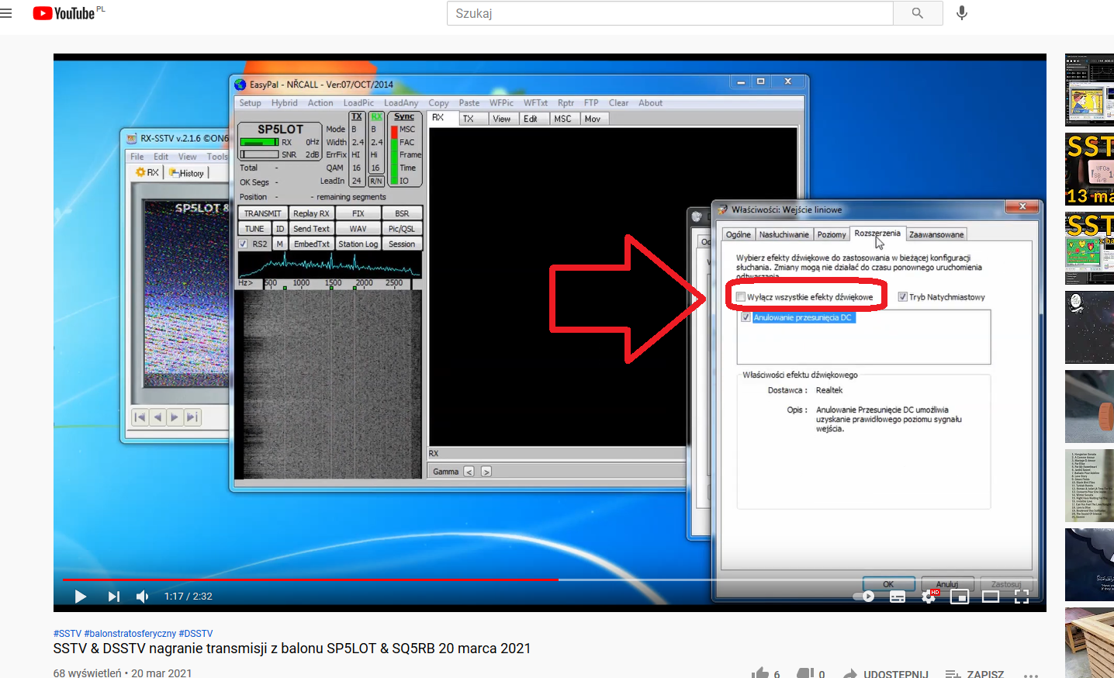Switch to EasyPal View tab
Screen dimensions: 1114x678
(x=502, y=119)
